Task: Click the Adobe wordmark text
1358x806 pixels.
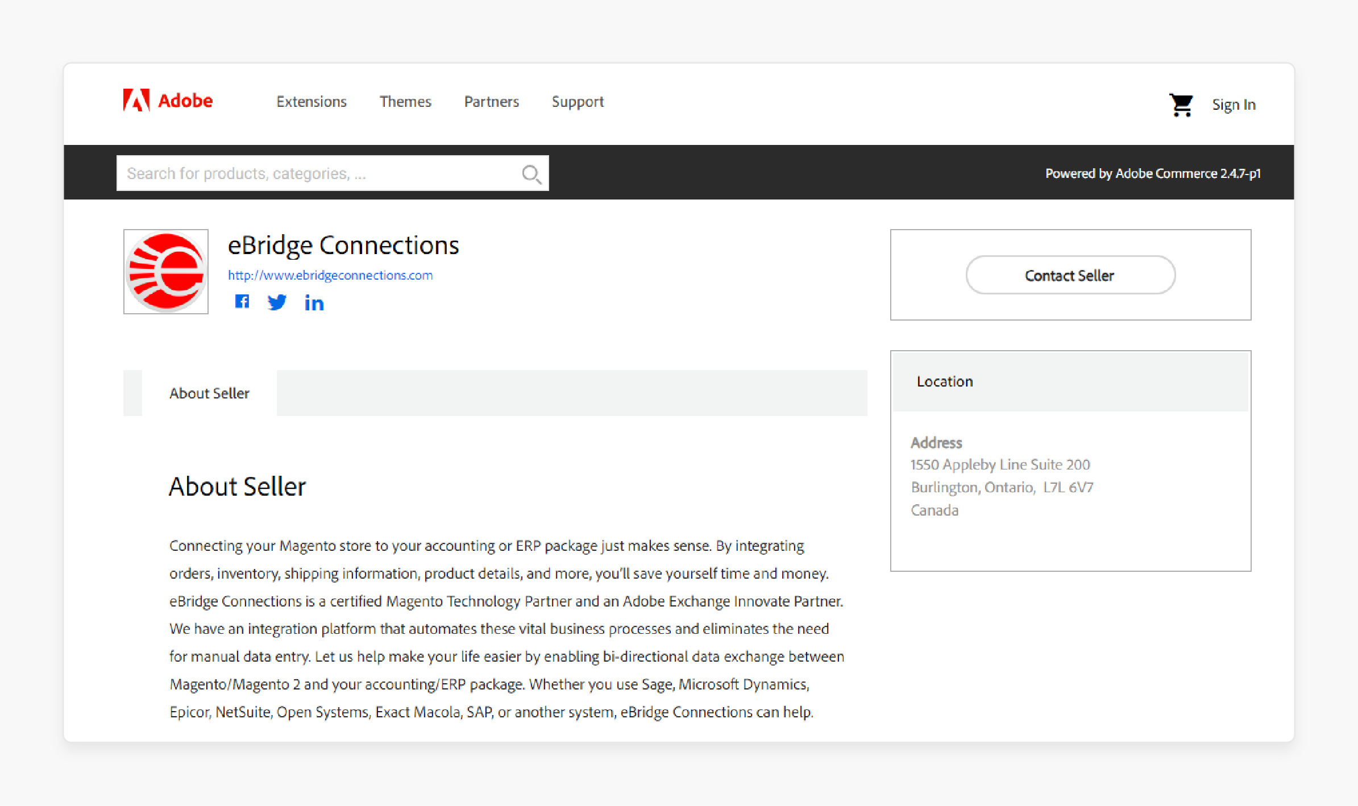Action: (185, 101)
